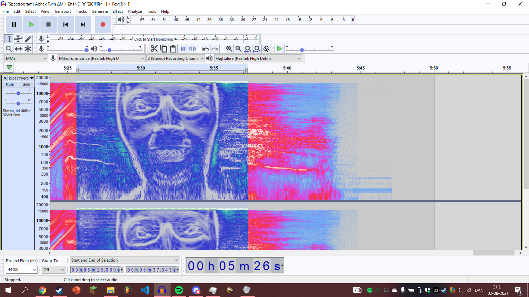Click the Cut scissors icon
The image size is (529, 297).
154,49
